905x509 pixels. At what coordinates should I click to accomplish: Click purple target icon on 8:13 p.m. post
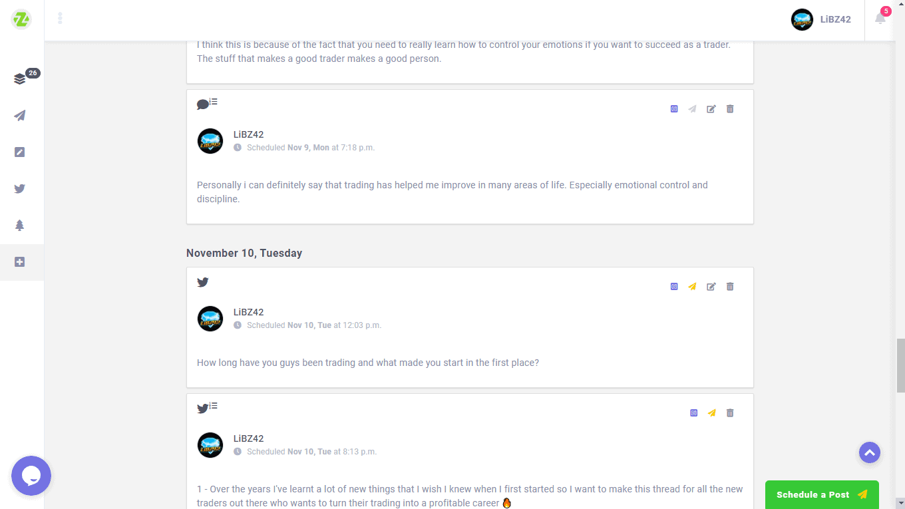693,413
